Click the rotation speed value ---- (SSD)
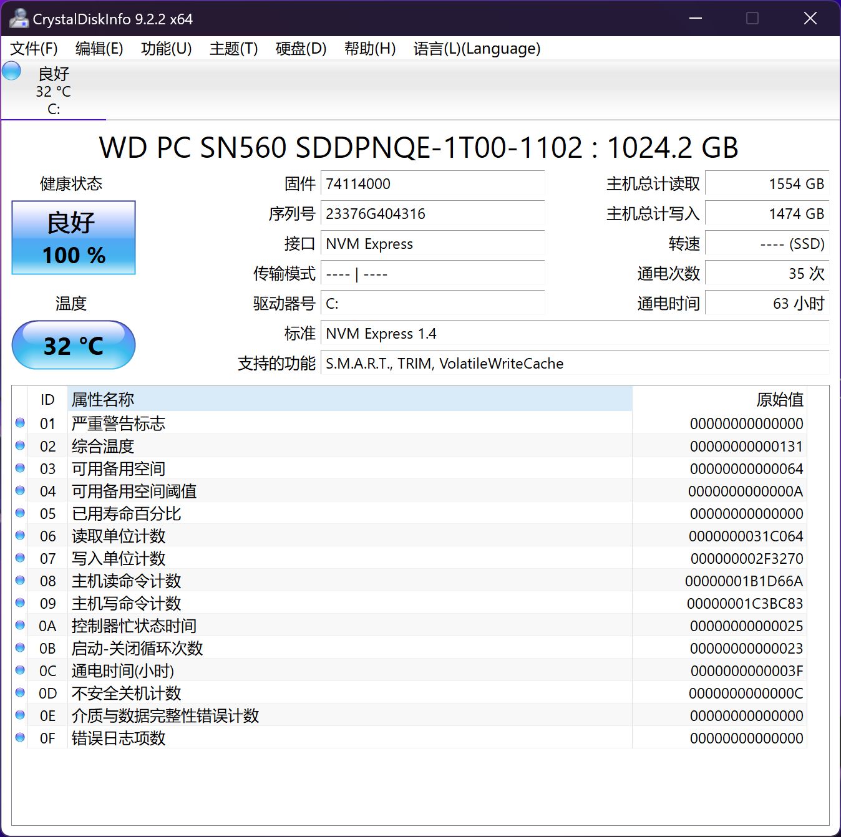Screen dimensions: 841x837 point(767,244)
